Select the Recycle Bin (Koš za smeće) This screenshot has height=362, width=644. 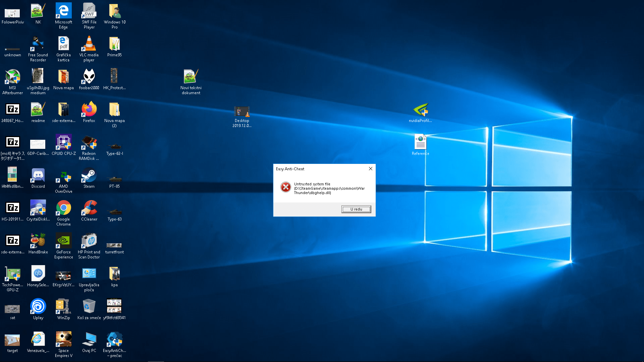(89, 309)
